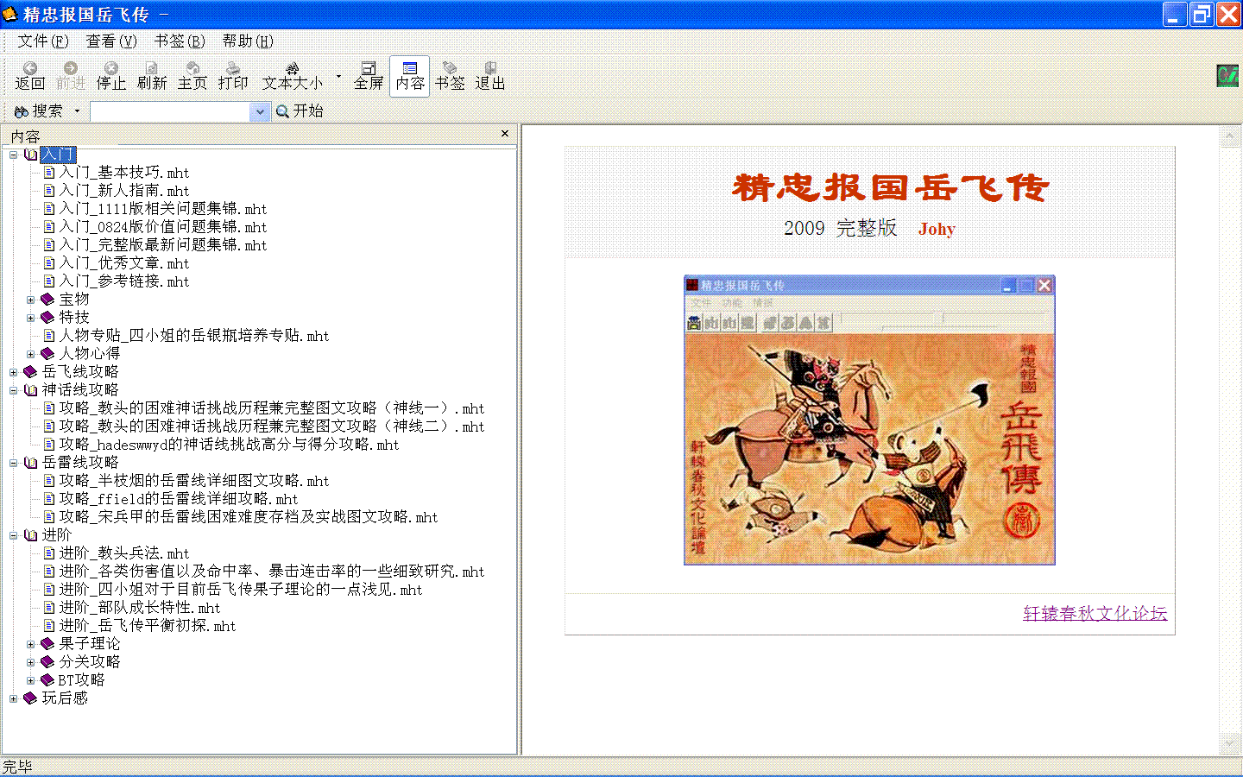The width and height of the screenshot is (1243, 777).
Task: Open the 书签 (Bookmarks) toolbar icon
Action: tap(450, 76)
